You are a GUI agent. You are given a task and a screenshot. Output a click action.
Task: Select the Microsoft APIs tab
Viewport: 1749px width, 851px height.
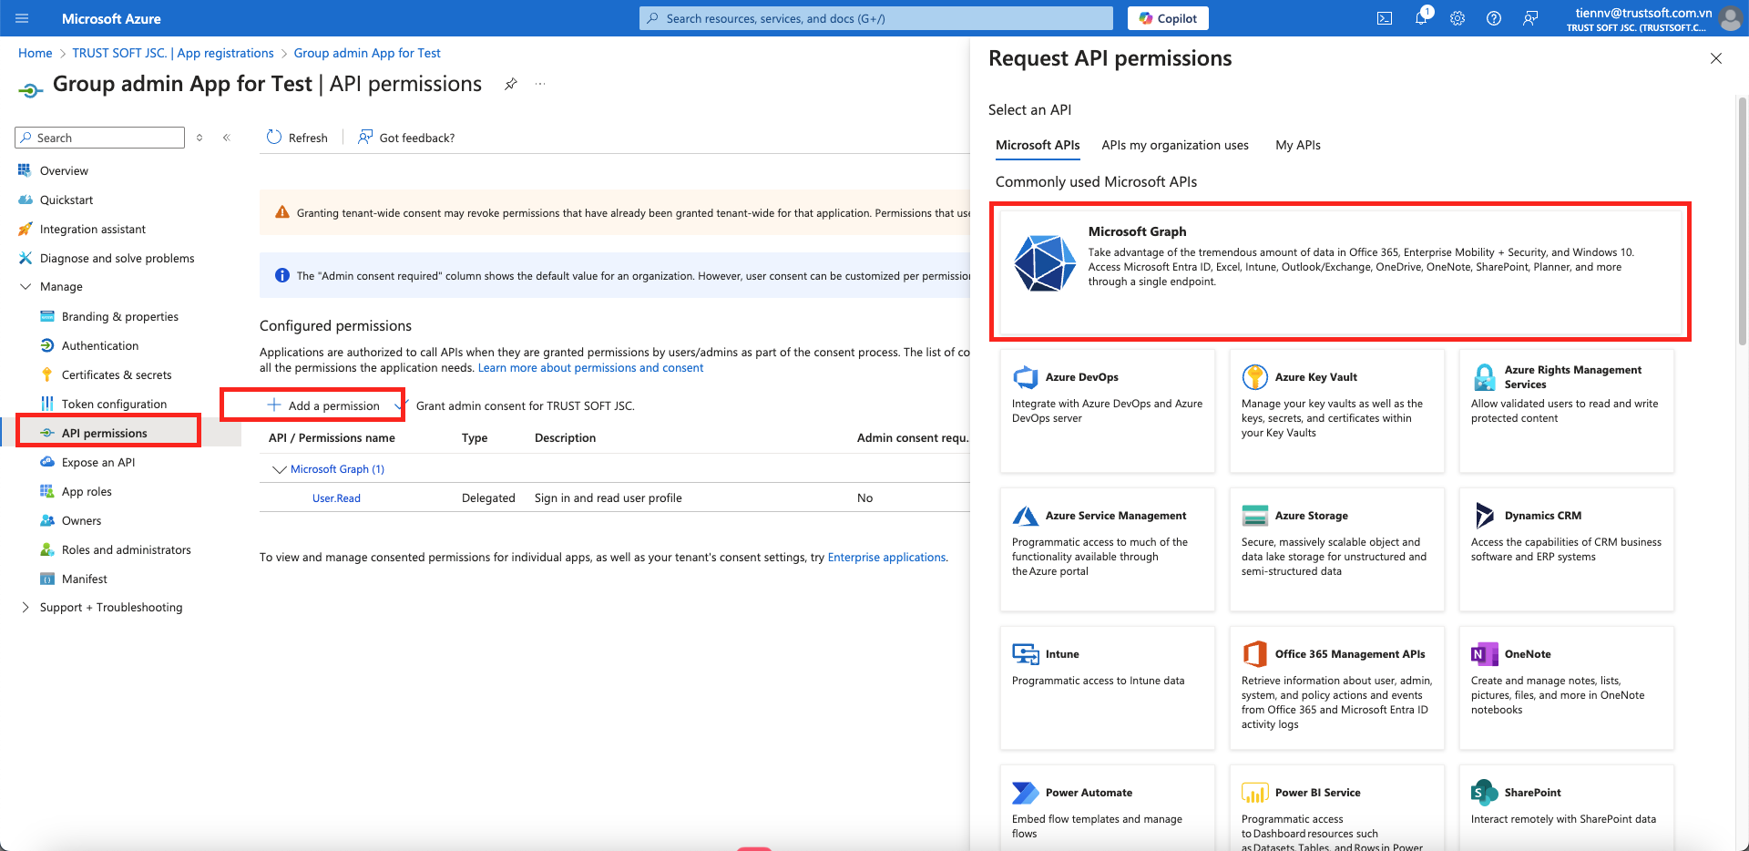tap(1038, 145)
